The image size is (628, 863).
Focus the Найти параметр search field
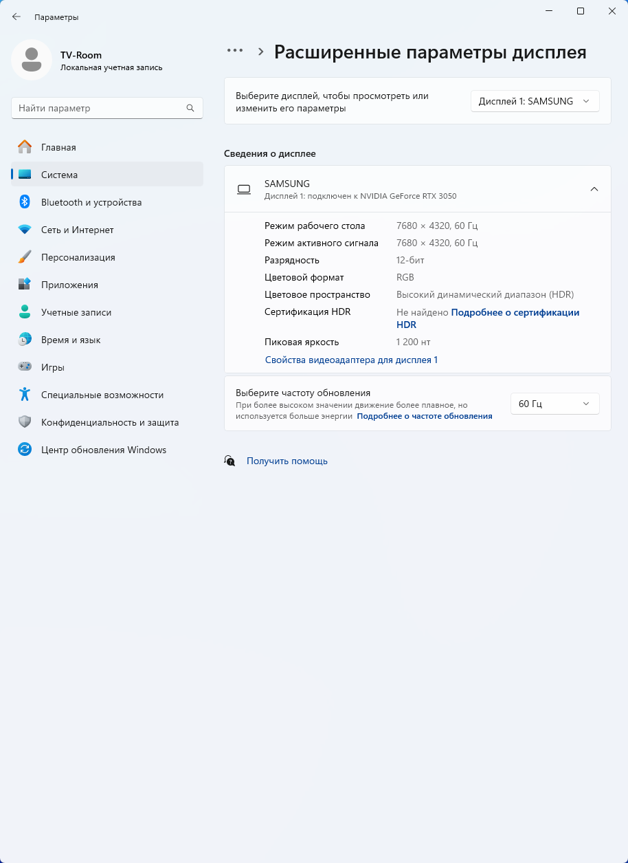click(x=100, y=108)
